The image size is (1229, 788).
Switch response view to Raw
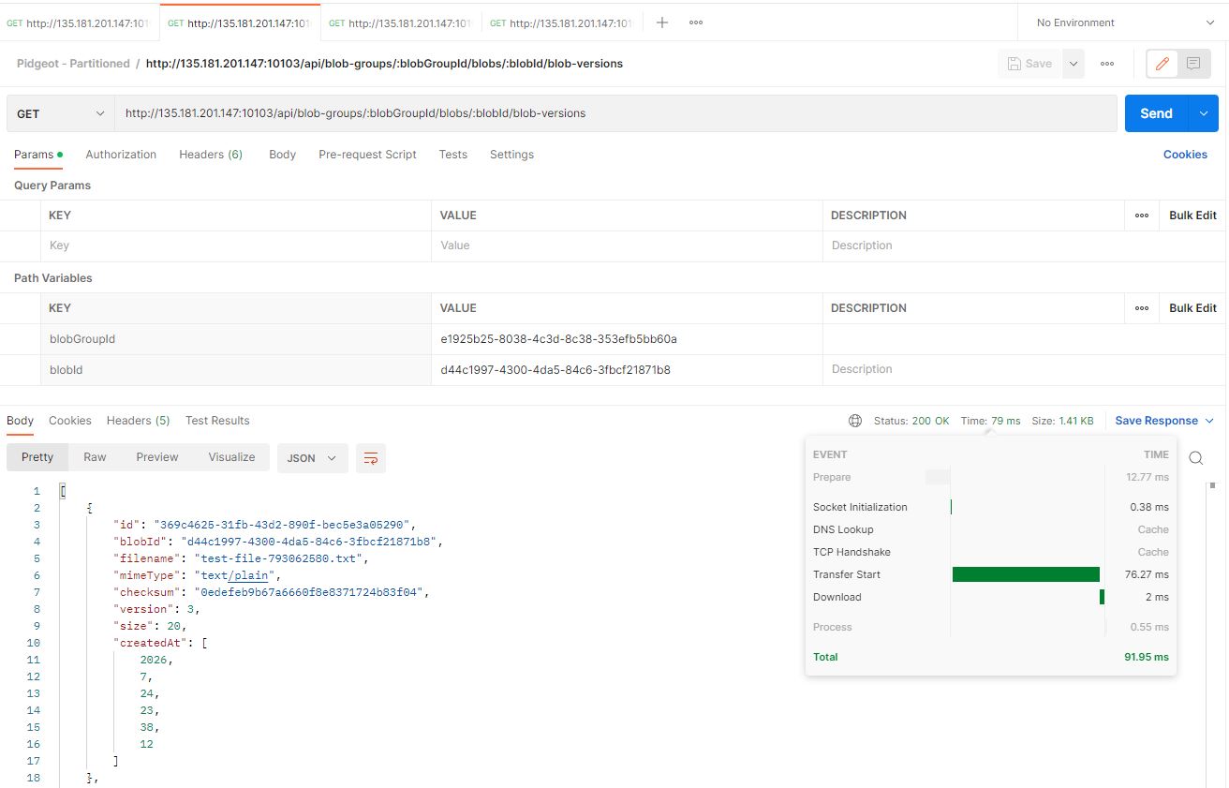pos(95,457)
